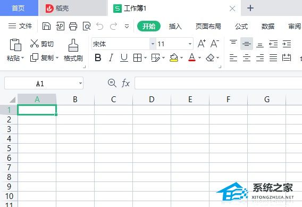
Task: Expand quick access toolbar customize arrow
Action: pyautogui.click(x=127, y=26)
